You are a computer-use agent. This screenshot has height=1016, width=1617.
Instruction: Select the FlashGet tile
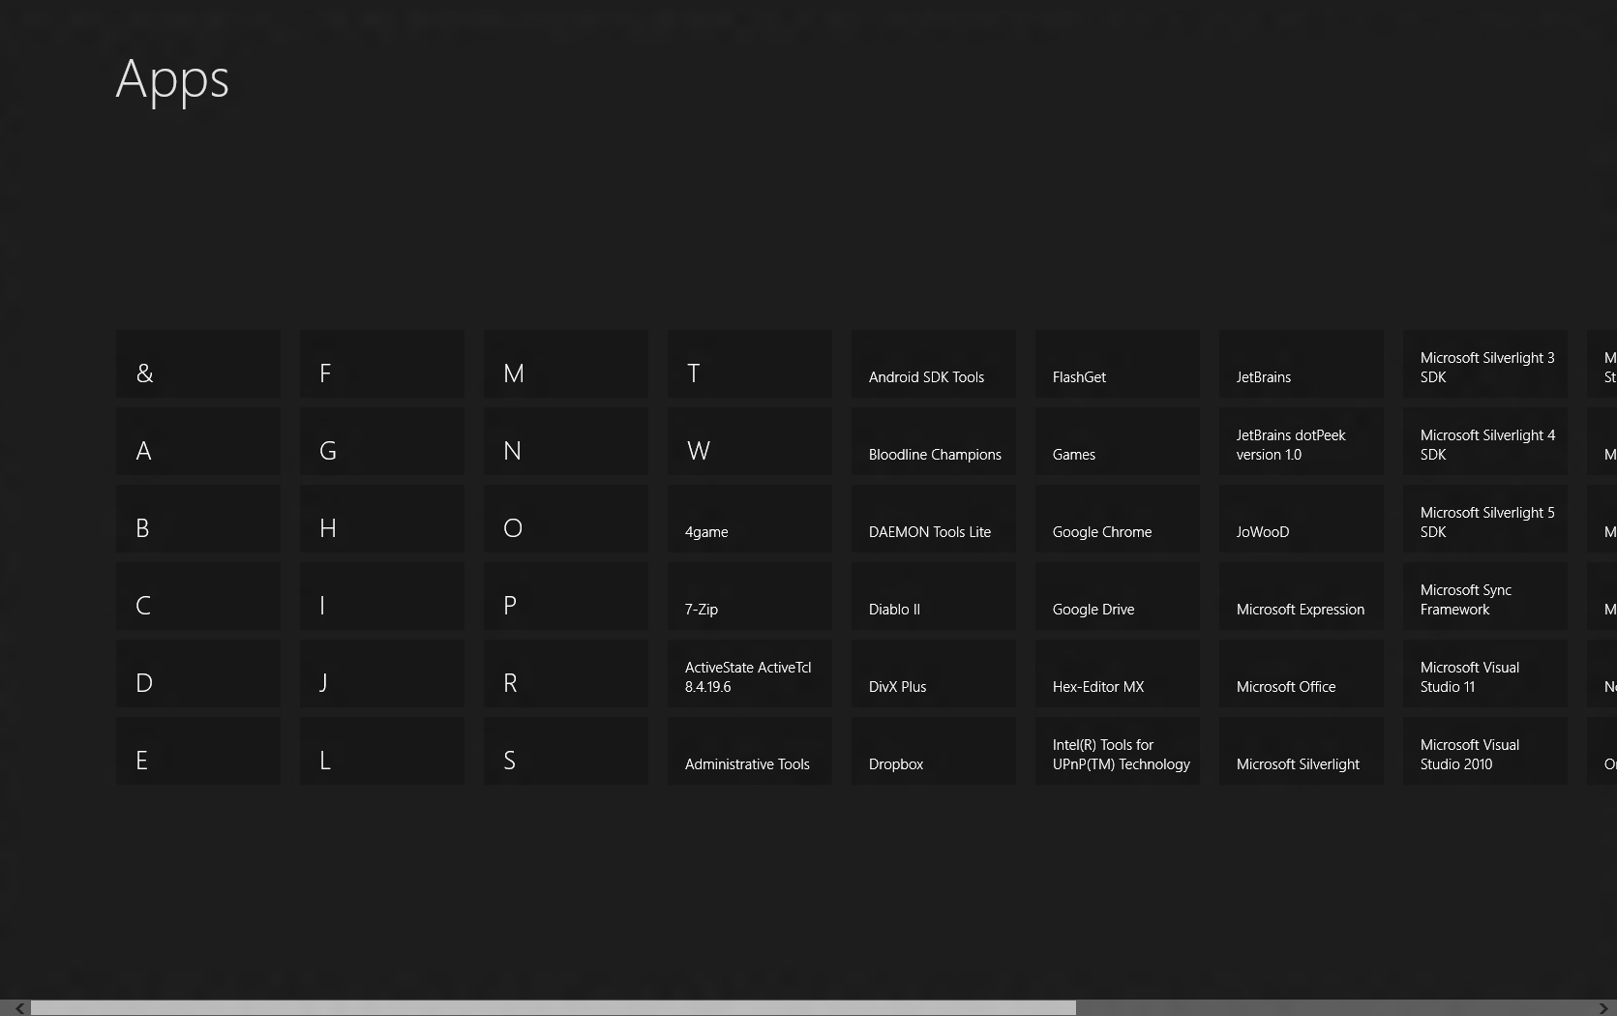tap(1118, 364)
